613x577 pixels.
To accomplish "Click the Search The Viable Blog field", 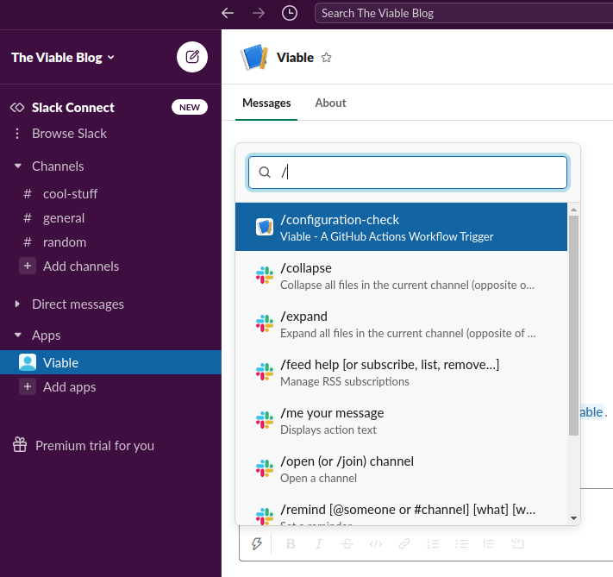I will pyautogui.click(x=464, y=13).
